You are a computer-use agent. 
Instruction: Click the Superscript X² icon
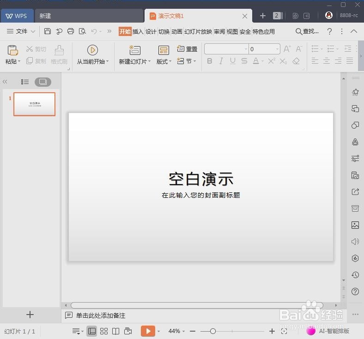tap(272, 61)
